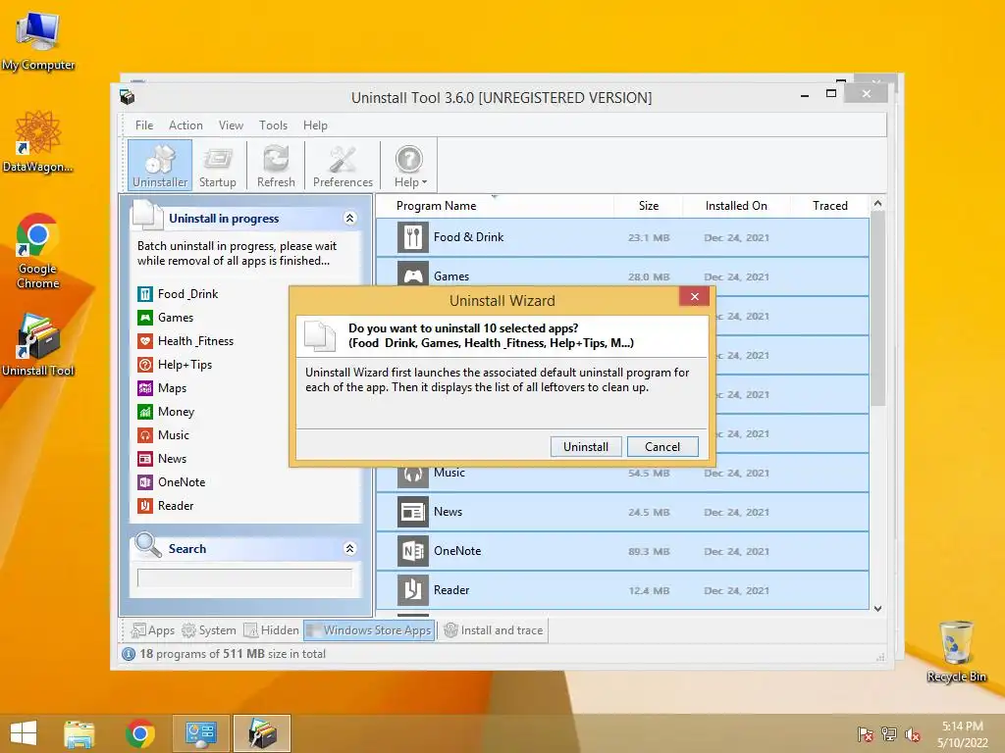Viewport: 1005px width, 753px height.
Task: Click the info icon in status bar
Action: [x=129, y=654]
